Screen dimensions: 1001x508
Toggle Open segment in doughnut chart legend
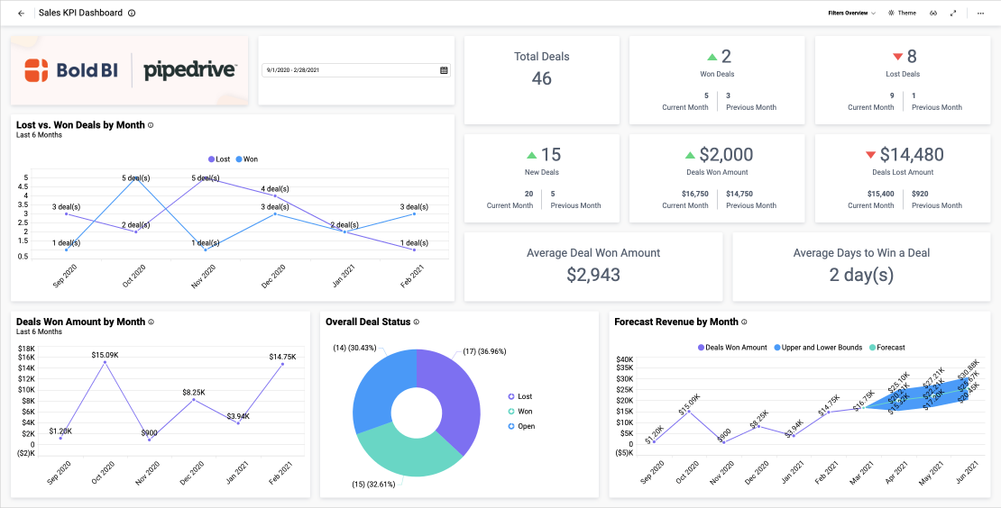pos(521,426)
